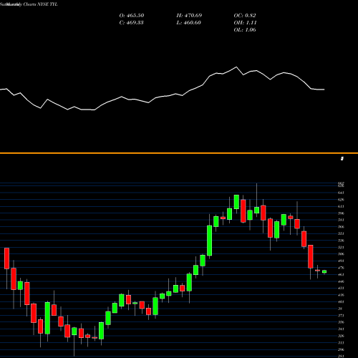Select the candle with the highest upper wick

(x=256, y=210)
